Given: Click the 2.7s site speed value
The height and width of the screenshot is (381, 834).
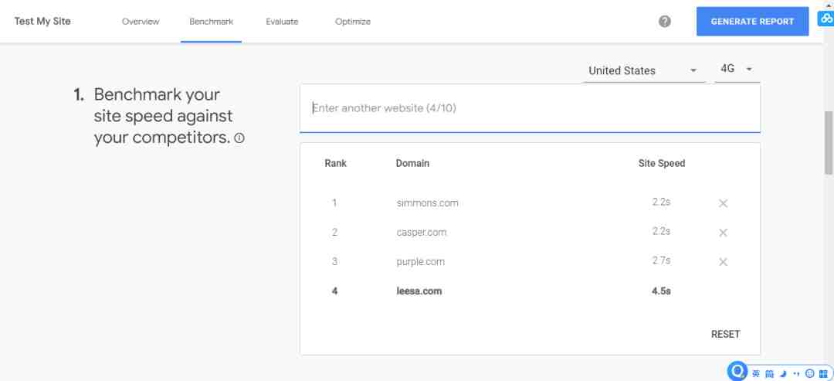Looking at the screenshot, I should click(x=661, y=260).
